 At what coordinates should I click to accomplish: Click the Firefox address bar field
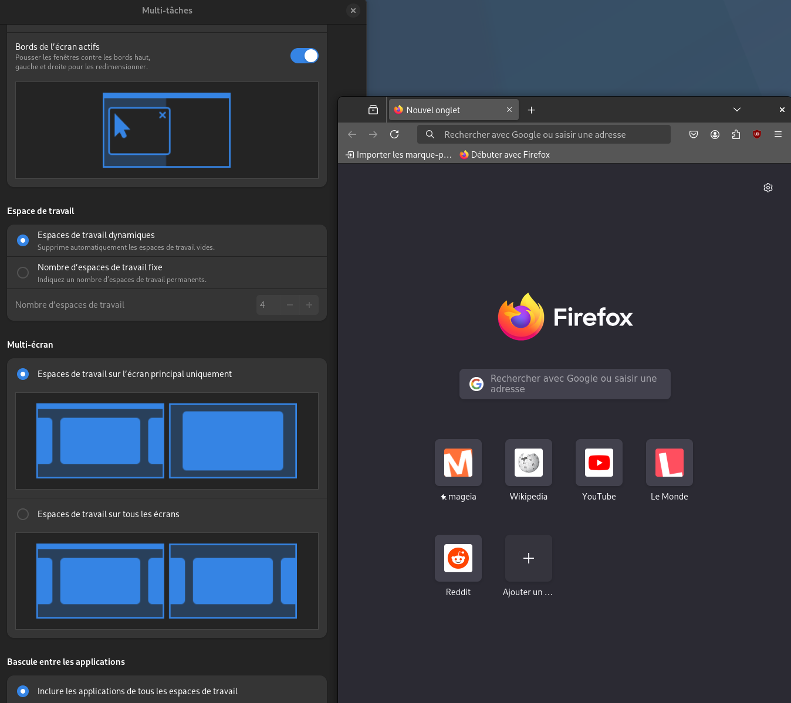(x=546, y=134)
